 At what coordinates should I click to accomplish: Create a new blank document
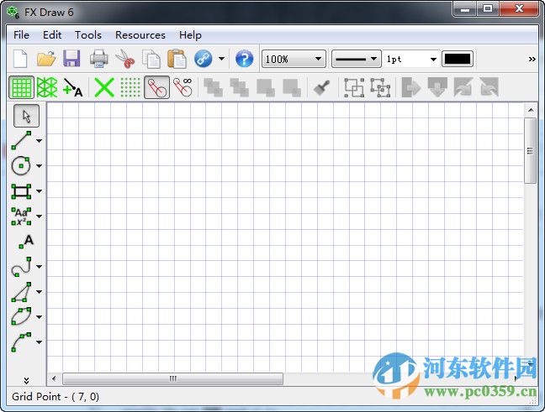pos(20,59)
